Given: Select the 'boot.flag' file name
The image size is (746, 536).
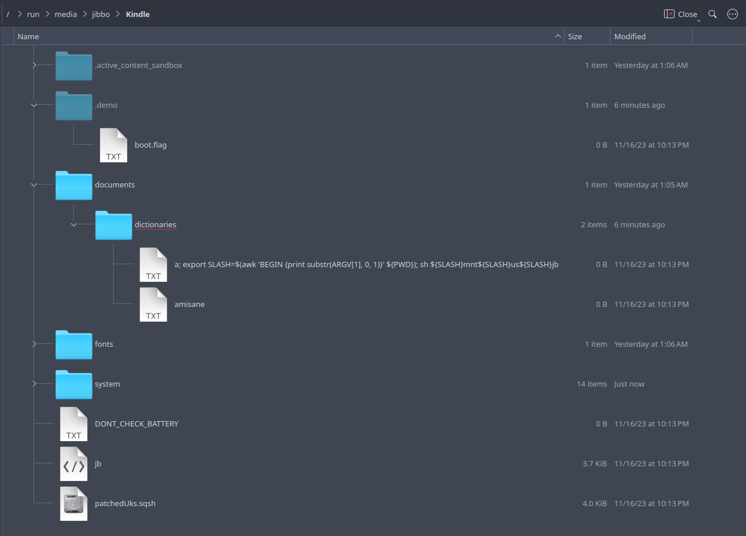Looking at the screenshot, I should tap(150, 145).
